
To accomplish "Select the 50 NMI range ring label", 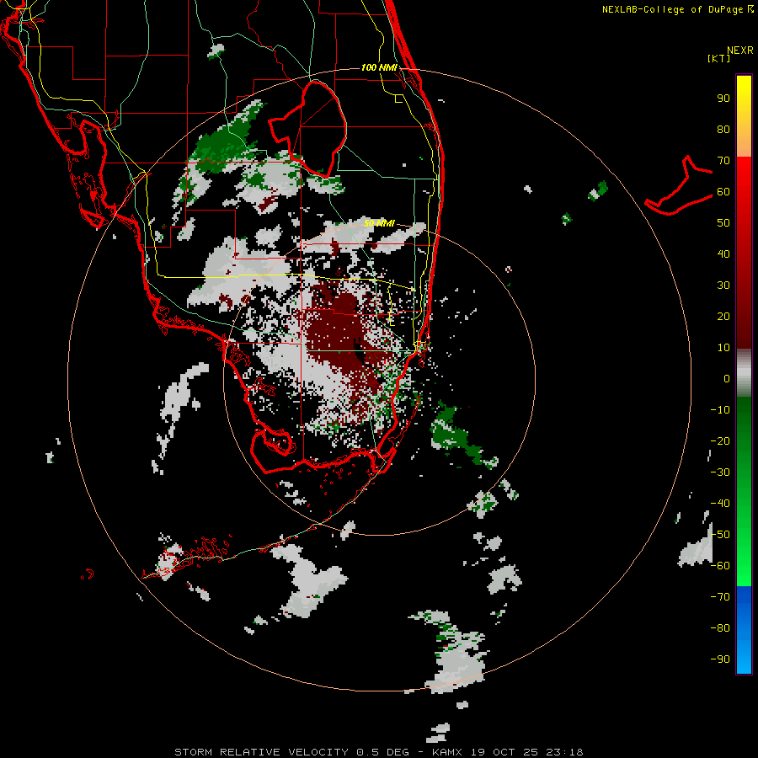I will tap(379, 223).
